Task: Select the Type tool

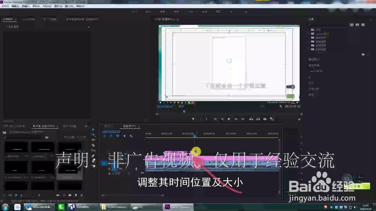Action: pos(93,166)
